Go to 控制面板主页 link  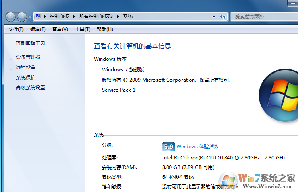click(x=31, y=43)
